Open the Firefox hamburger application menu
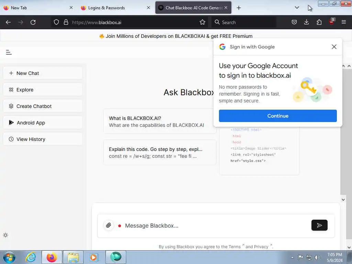This screenshot has width=352, height=264. coord(343,22)
